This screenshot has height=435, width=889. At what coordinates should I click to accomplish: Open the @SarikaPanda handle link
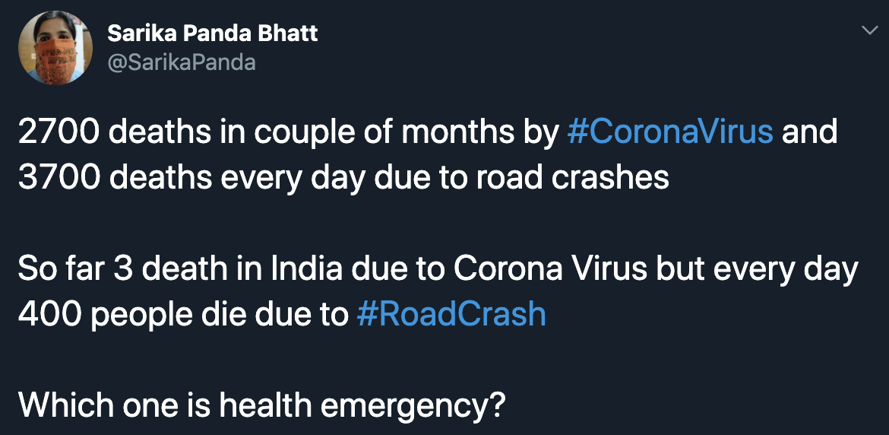point(182,62)
